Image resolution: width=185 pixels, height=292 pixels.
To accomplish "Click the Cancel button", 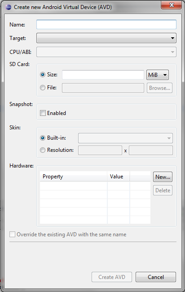I will pos(156,277).
